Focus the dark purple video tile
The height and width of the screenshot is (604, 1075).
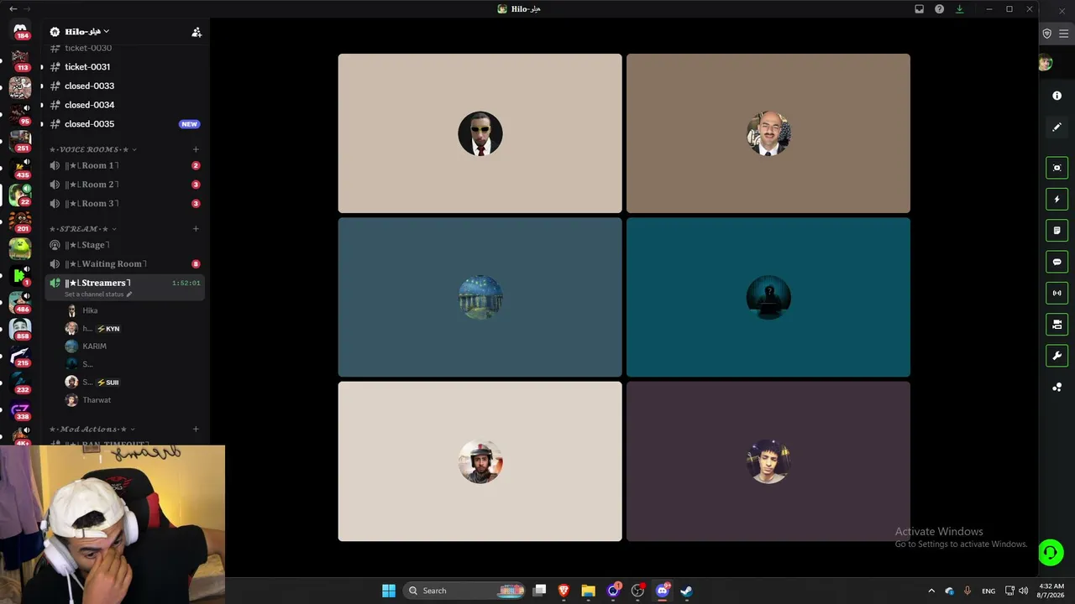click(768, 461)
